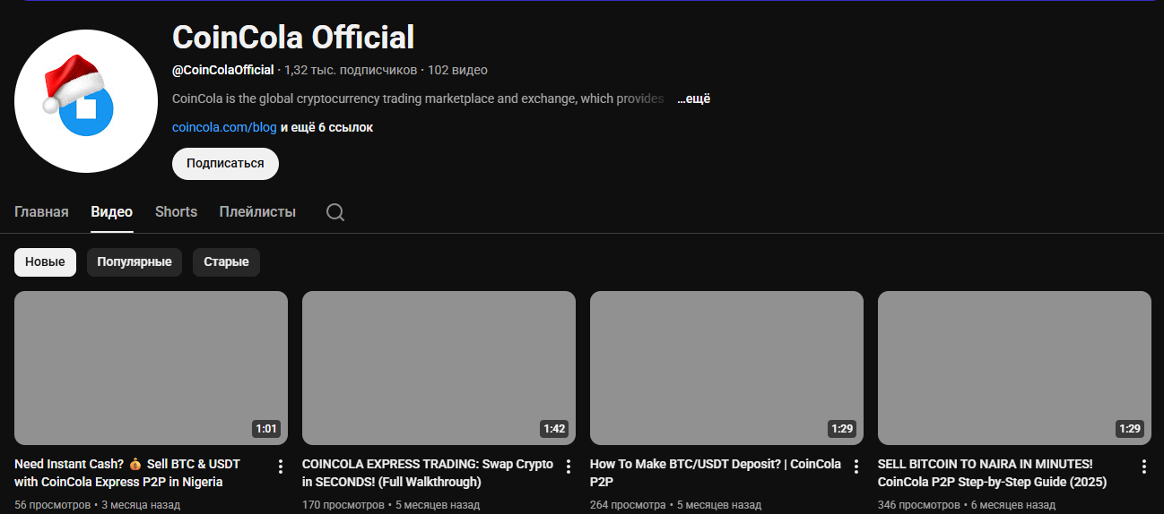
Task: Switch to the Shorts tab
Action: click(x=176, y=212)
